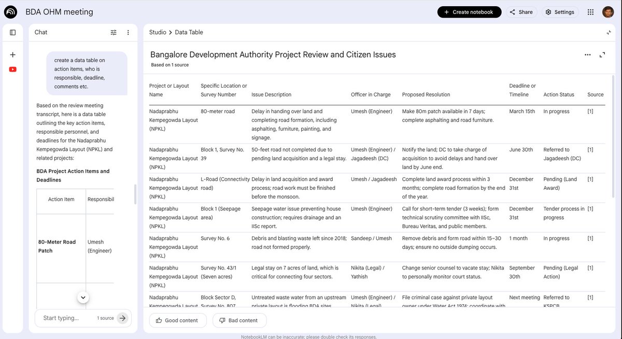The image size is (622, 339).
Task: Click the BDA OHM meeting notebook title
Action: (59, 12)
